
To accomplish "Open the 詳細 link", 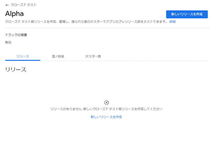I will 172,22.
